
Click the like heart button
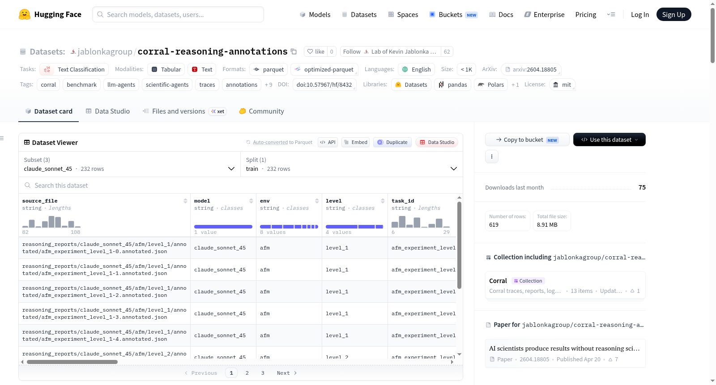click(315, 51)
